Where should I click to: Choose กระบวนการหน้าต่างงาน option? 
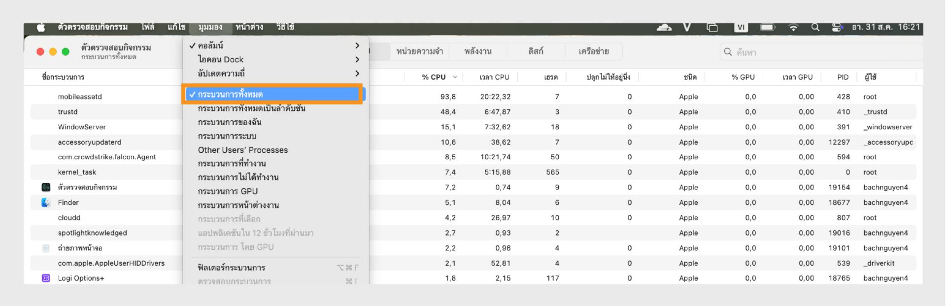275,205
